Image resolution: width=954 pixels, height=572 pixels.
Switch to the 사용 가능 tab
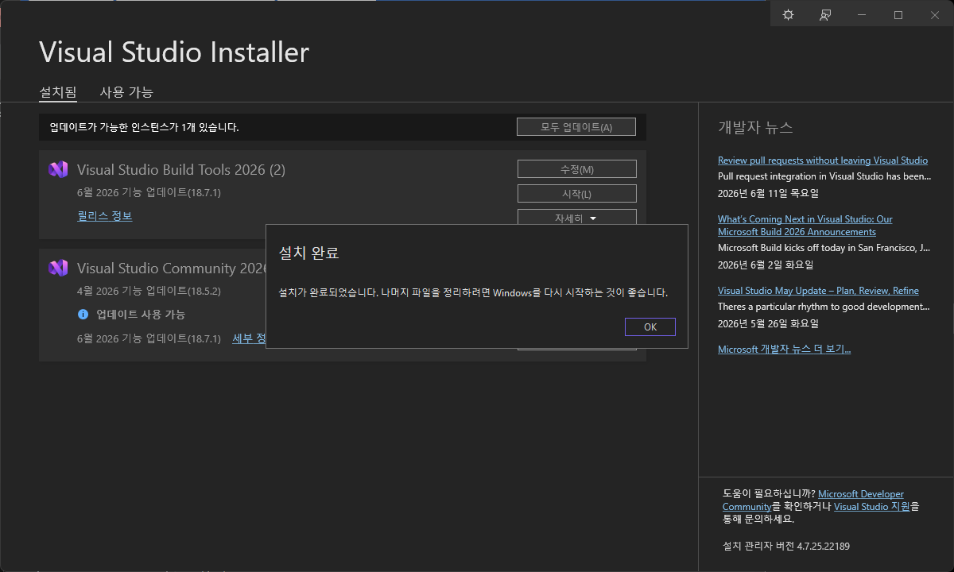126,92
